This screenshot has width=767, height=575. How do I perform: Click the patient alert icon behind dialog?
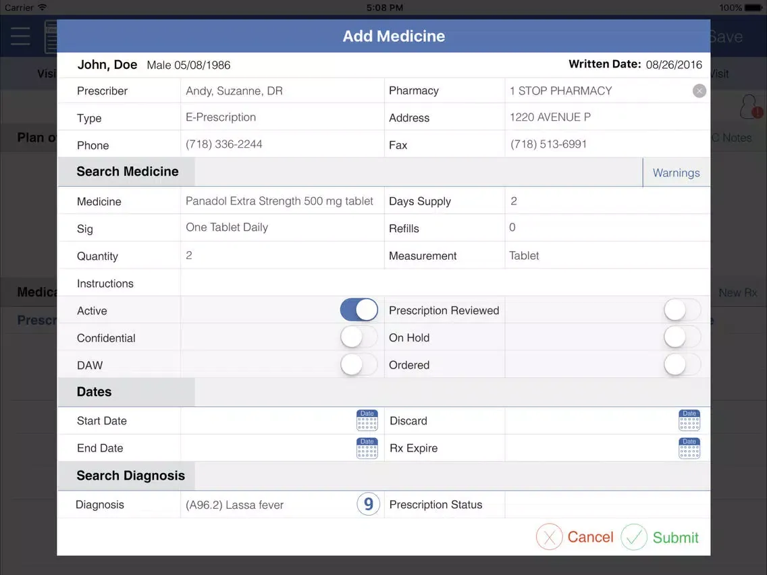(750, 107)
